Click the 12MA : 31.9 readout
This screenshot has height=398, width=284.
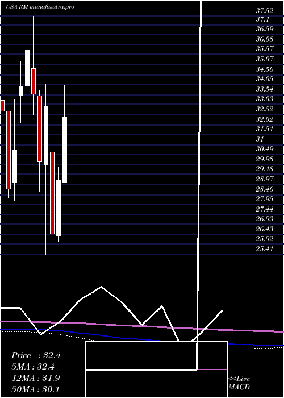tap(36, 378)
